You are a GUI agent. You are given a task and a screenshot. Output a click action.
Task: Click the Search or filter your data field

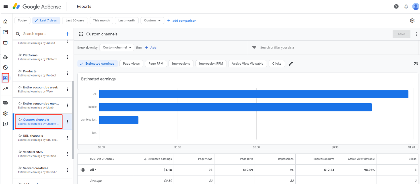coord(333,47)
